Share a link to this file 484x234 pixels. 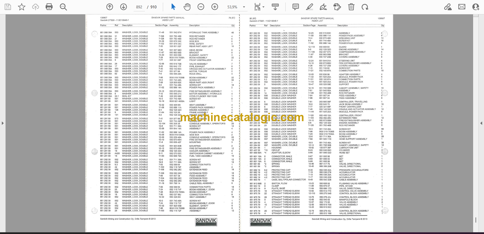tap(448, 7)
